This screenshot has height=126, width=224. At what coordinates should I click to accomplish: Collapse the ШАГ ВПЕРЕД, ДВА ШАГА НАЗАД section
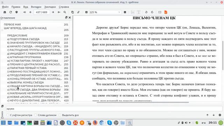click(2, 30)
